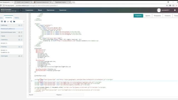178x100 pixels.
Task: Open the MODX manager search icon
Action: (x=20, y=10)
